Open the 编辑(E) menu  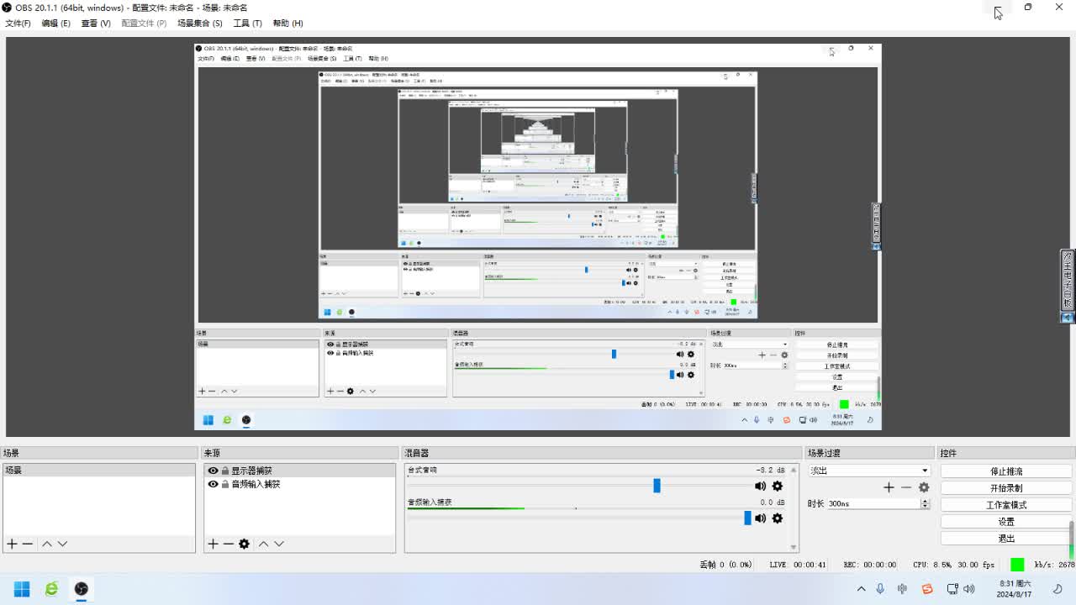pyautogui.click(x=56, y=24)
